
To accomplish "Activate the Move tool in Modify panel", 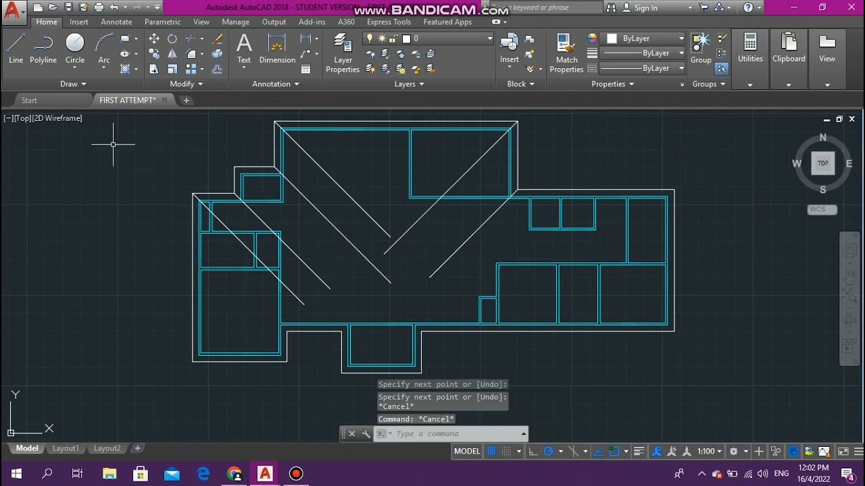I will pos(154,38).
